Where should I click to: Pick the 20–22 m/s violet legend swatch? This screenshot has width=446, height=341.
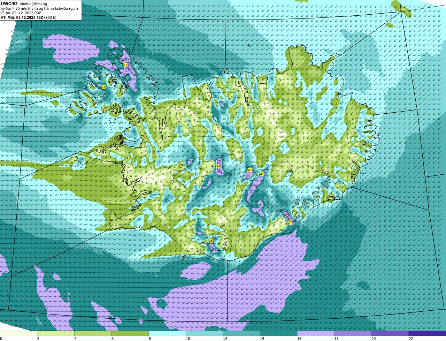pyautogui.click(x=390, y=333)
